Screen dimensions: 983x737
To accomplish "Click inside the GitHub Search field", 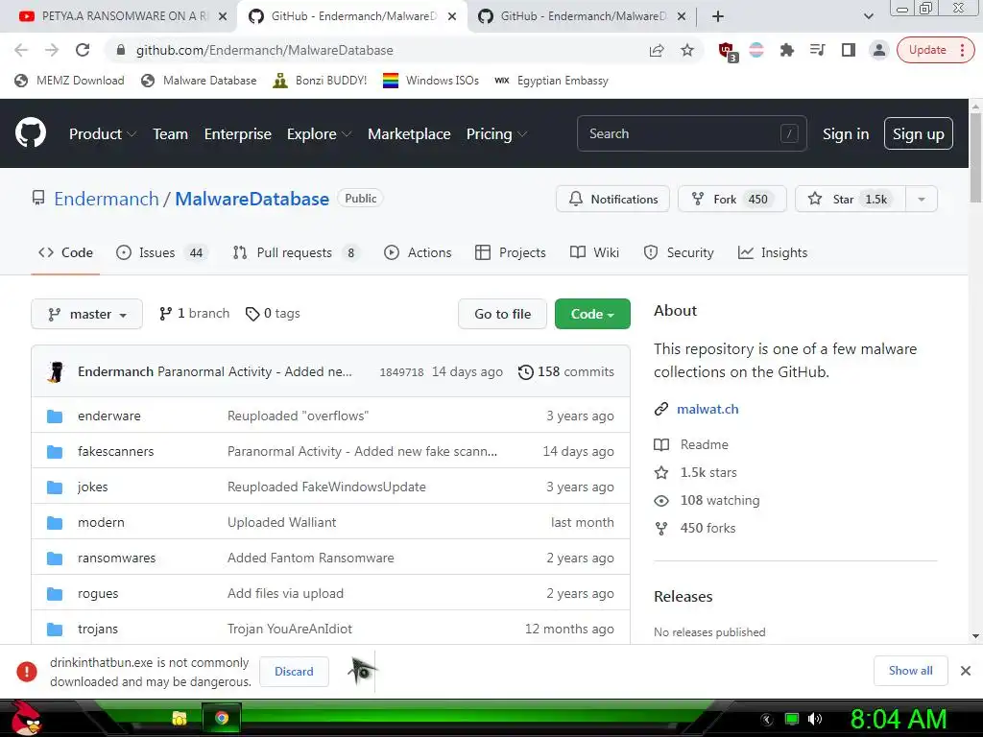I will pyautogui.click(x=691, y=133).
